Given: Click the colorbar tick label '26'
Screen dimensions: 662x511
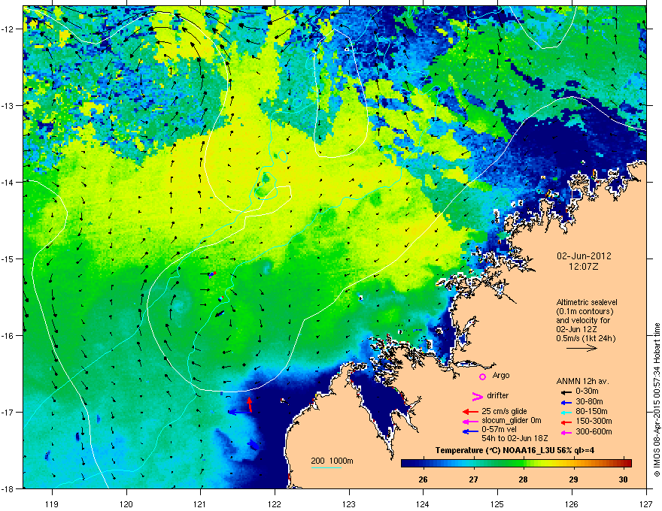Looking at the screenshot, I should [423, 479].
